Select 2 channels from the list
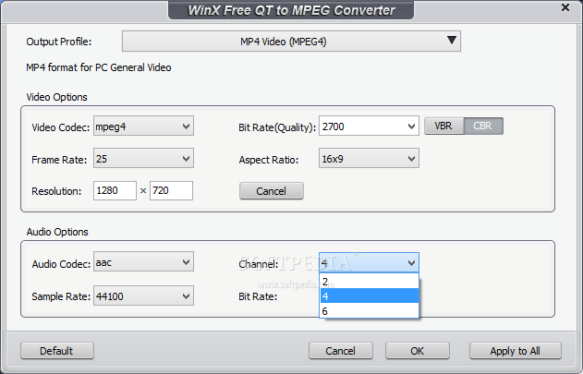Viewport: 583px width, 374px height. 370,282
